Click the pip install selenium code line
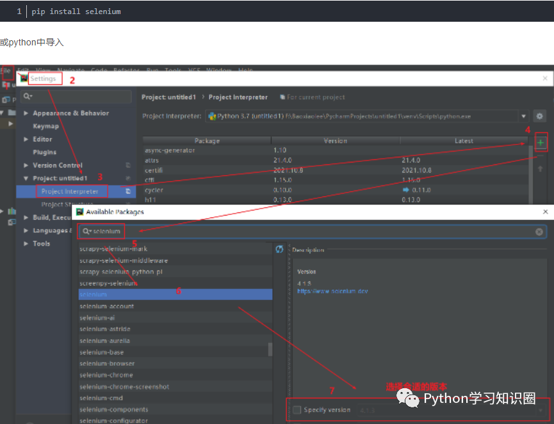This screenshot has width=554, height=424. (x=76, y=12)
